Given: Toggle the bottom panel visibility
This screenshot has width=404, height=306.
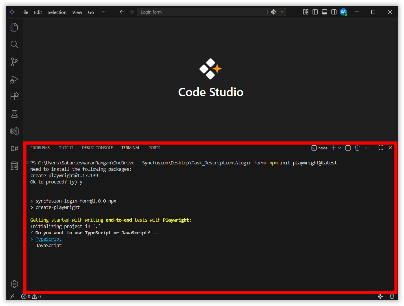Looking at the screenshot, I should [x=325, y=12].
